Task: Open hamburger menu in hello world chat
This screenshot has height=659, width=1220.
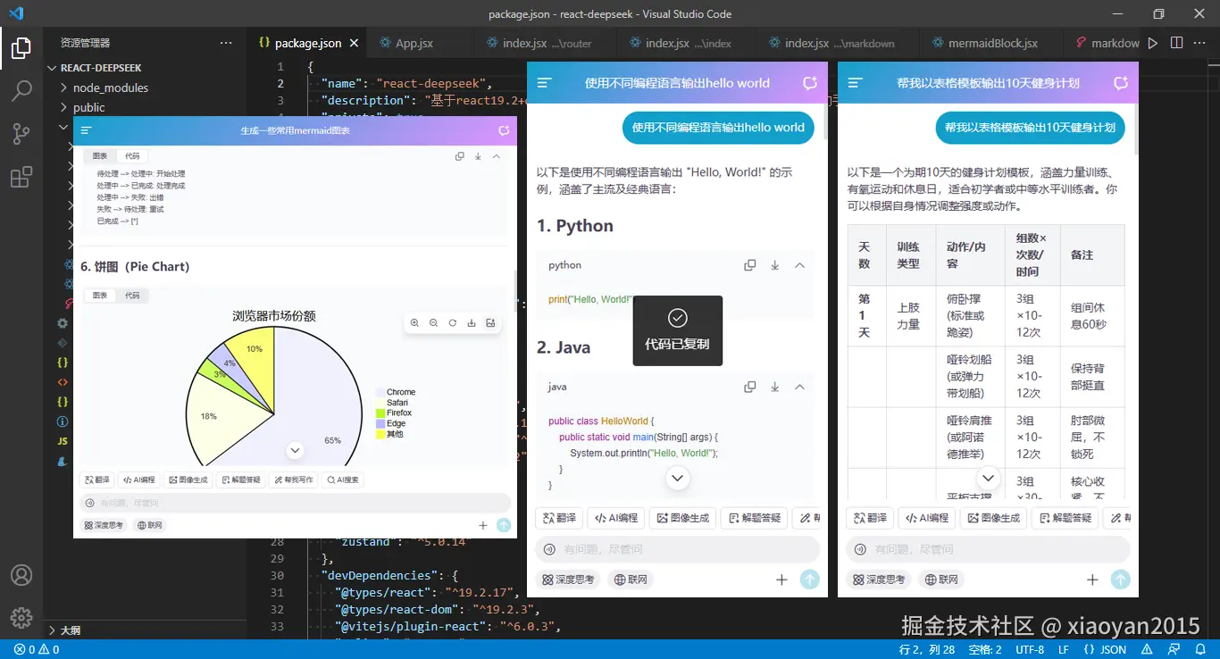Action: click(544, 83)
